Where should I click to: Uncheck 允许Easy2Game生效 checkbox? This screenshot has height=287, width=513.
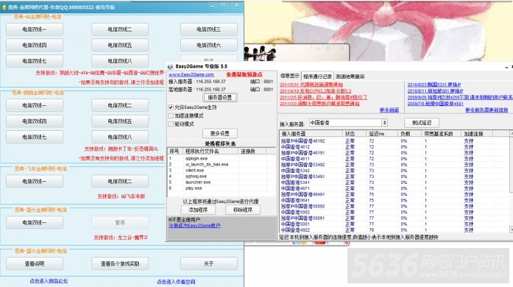click(171, 107)
